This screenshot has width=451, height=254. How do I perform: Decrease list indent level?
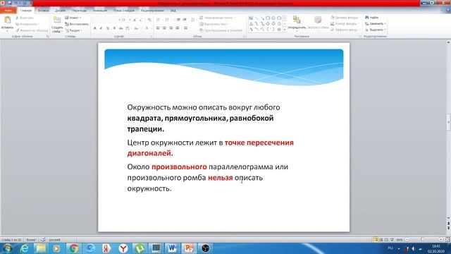[x=178, y=20]
